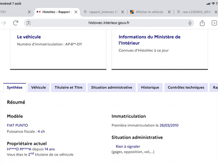Click the owner name H****O M****A
Viewport: 218px width, 164px height.
point(19,149)
